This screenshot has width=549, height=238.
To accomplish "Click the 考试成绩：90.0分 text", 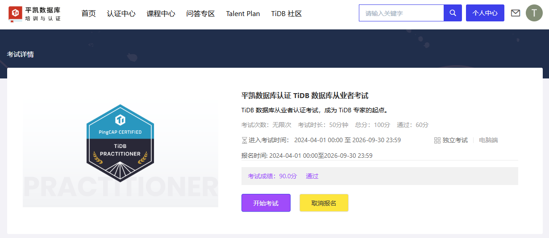I will (272, 176).
